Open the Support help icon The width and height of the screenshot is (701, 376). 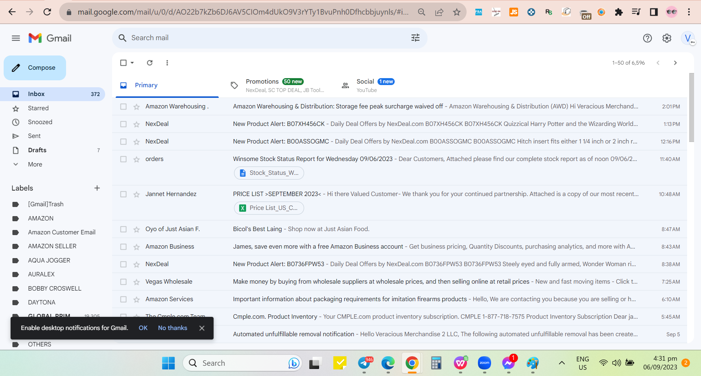[x=647, y=38]
